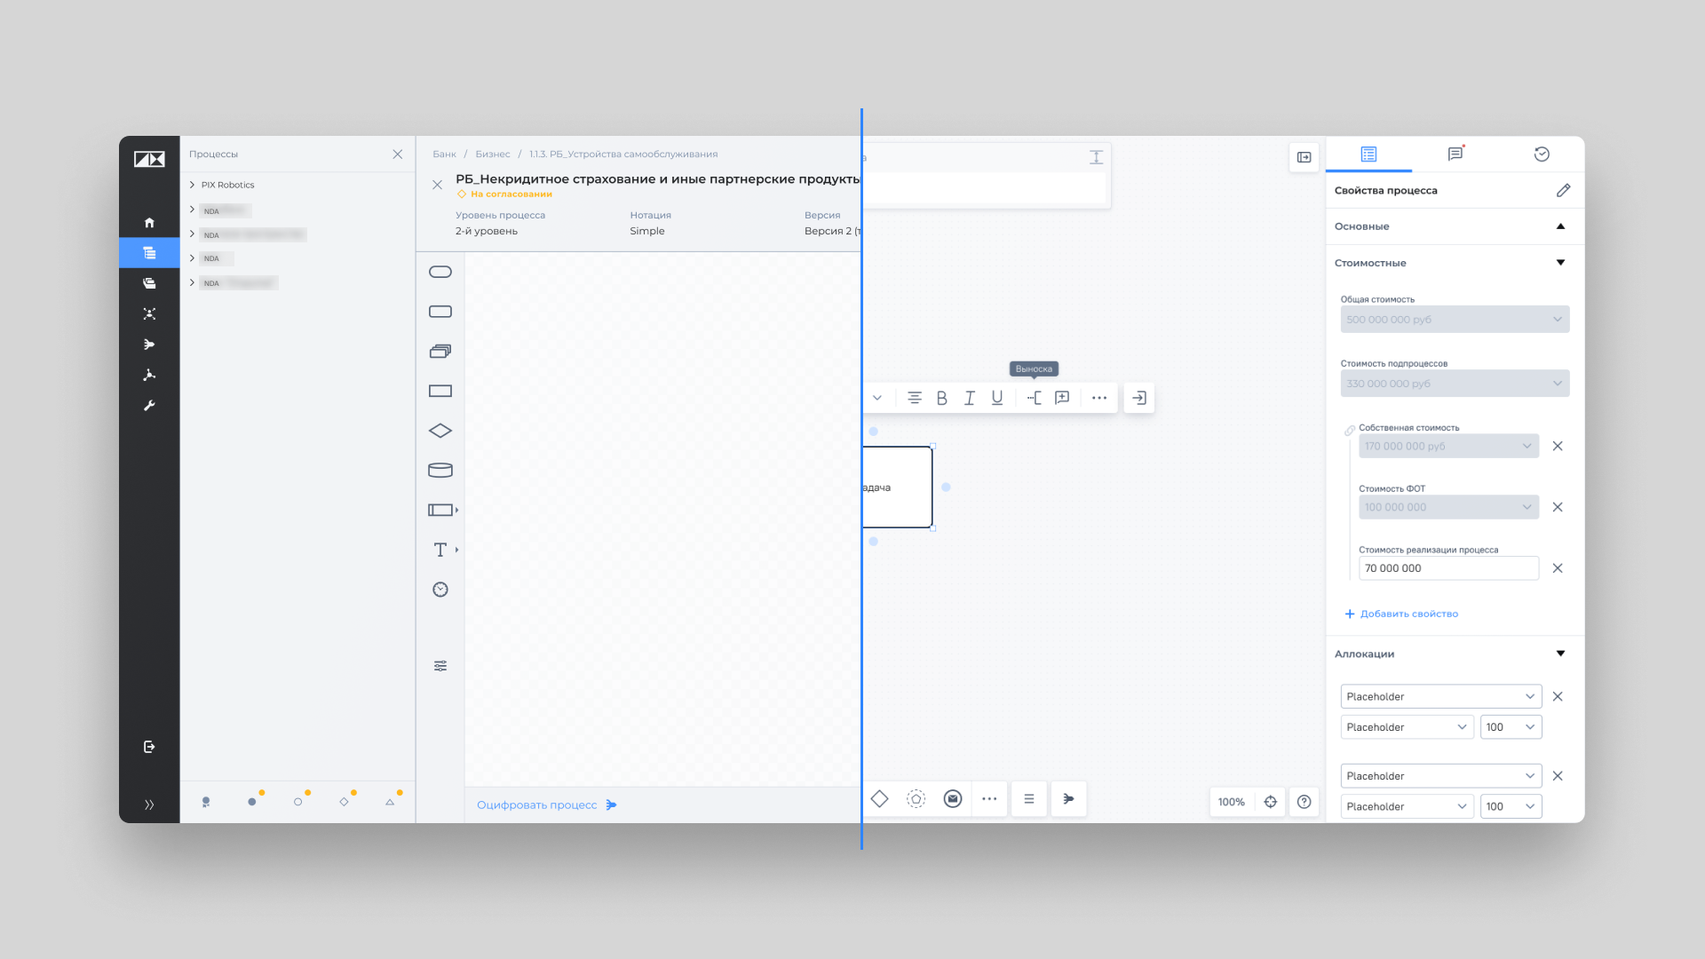The height and width of the screenshot is (959, 1705).
Task: Click Оцифровать процесс link
Action: [x=547, y=804]
